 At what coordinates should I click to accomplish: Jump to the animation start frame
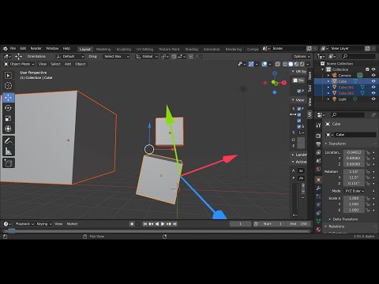point(144,224)
